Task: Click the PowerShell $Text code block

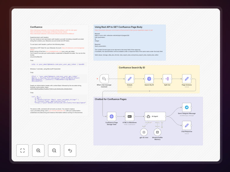Action: click(58, 79)
